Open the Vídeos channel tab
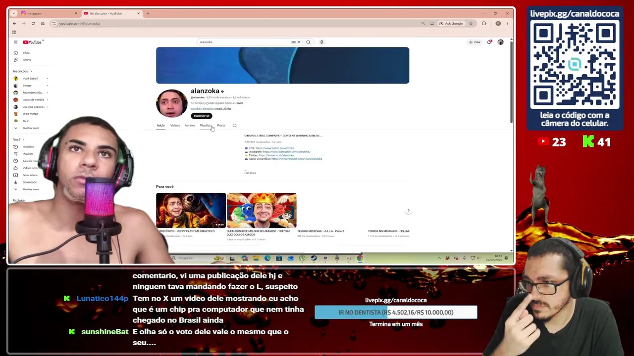 (x=175, y=126)
